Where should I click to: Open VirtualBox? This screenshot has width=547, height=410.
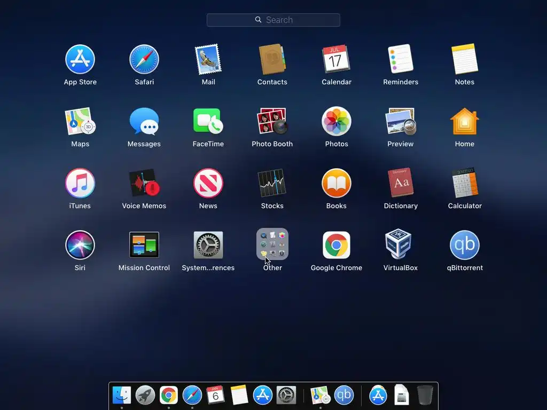[398, 244]
